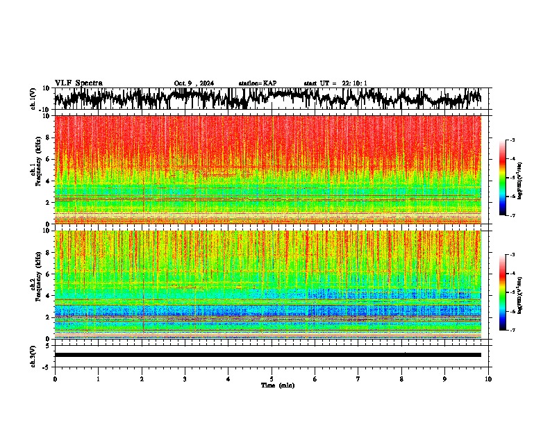The width and height of the screenshot is (550, 425).
Task: Click the "3" tick on the time axis
Action: (x=185, y=379)
